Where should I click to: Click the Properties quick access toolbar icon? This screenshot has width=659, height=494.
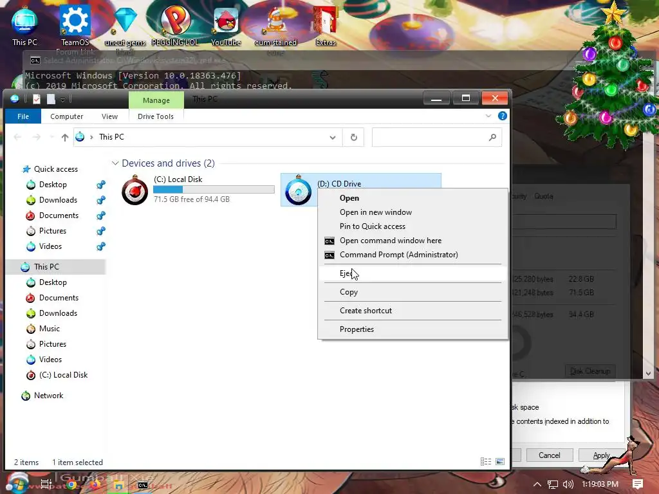pyautogui.click(x=37, y=99)
